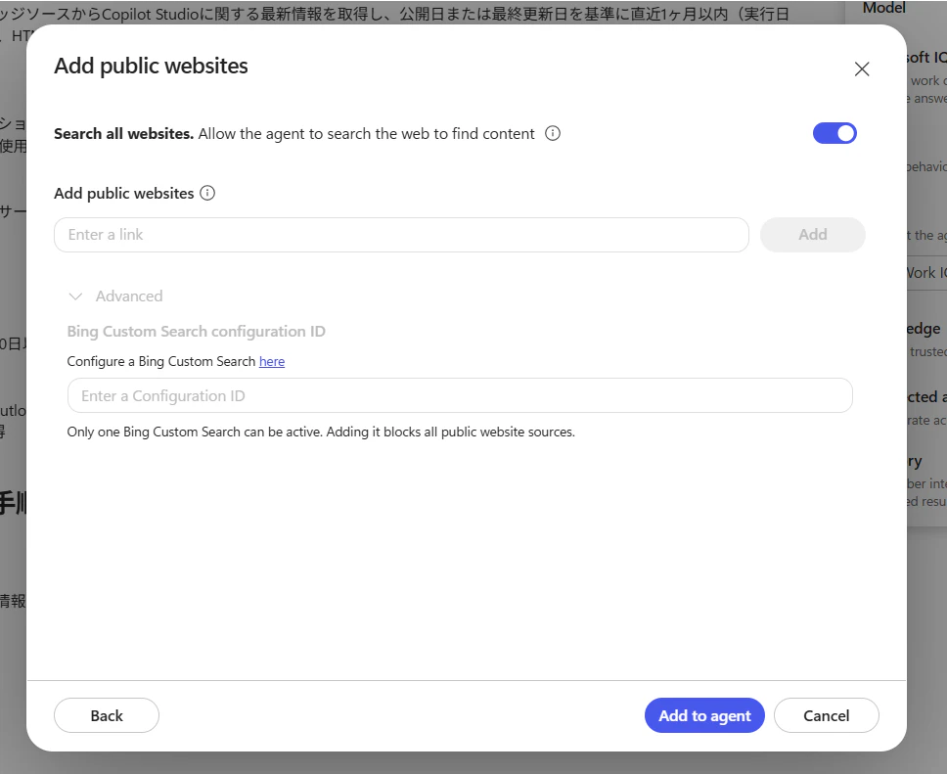Focus the Enter a Configuration ID field

pyautogui.click(x=460, y=395)
